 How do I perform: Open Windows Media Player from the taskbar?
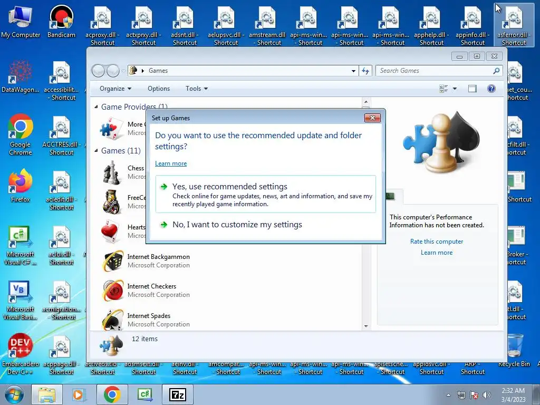coord(78,395)
